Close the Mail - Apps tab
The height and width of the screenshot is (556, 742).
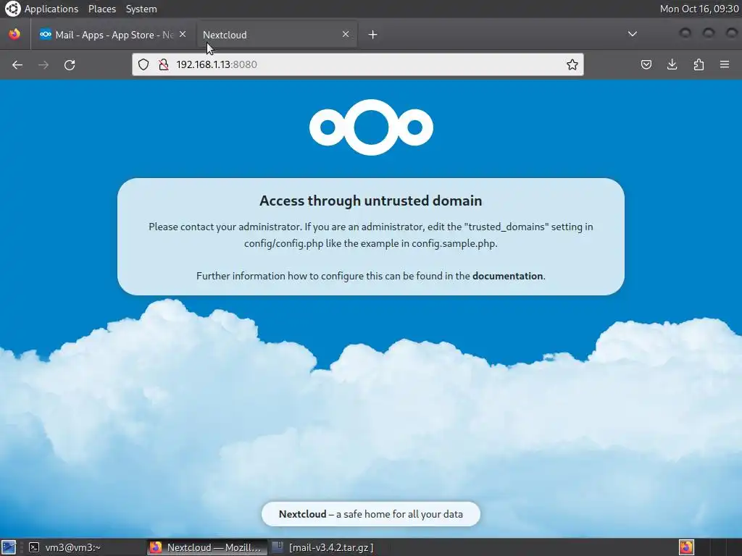tap(183, 34)
